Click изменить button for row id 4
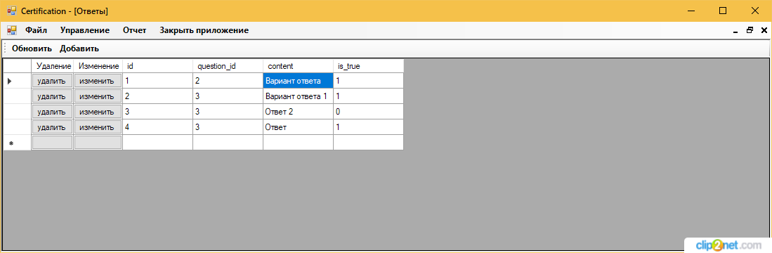The image size is (772, 253). pos(98,127)
